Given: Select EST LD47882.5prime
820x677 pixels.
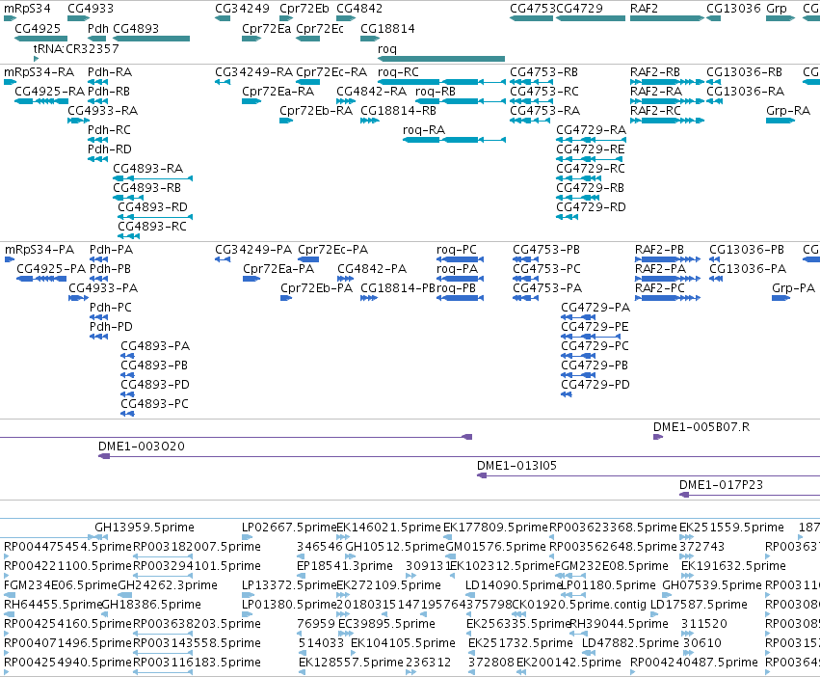Looking at the screenshot, I should (630, 642).
